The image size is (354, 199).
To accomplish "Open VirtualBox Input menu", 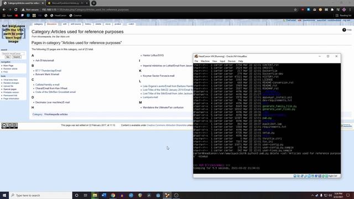I will (x=222, y=61).
